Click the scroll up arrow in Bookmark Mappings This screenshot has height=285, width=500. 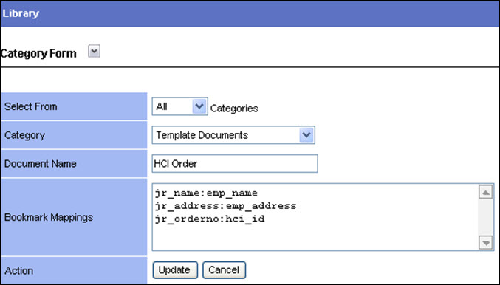[486, 192]
